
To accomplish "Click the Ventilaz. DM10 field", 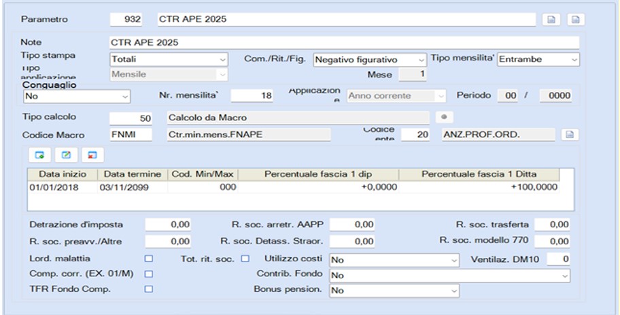I will coord(558,260).
